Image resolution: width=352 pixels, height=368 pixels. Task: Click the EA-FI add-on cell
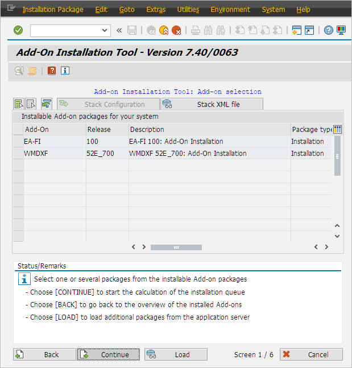[55, 141]
